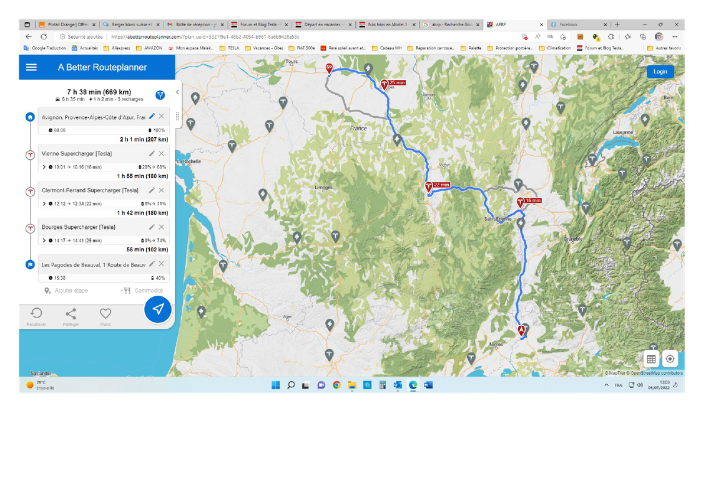
Task: Edit the Avignon departure waypoint
Action: click(x=152, y=116)
